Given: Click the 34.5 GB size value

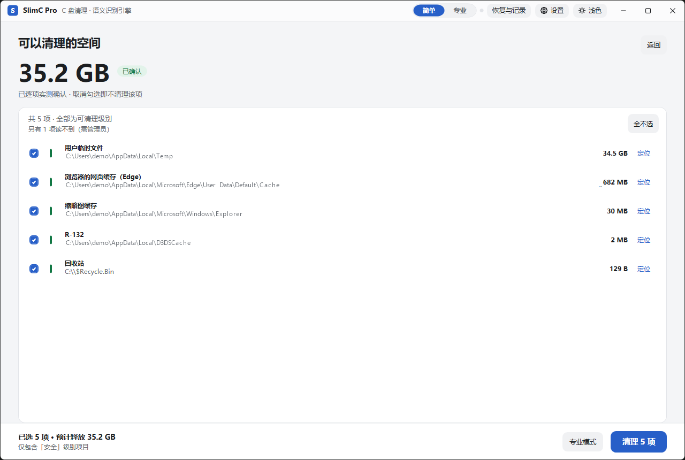Looking at the screenshot, I should (615, 154).
